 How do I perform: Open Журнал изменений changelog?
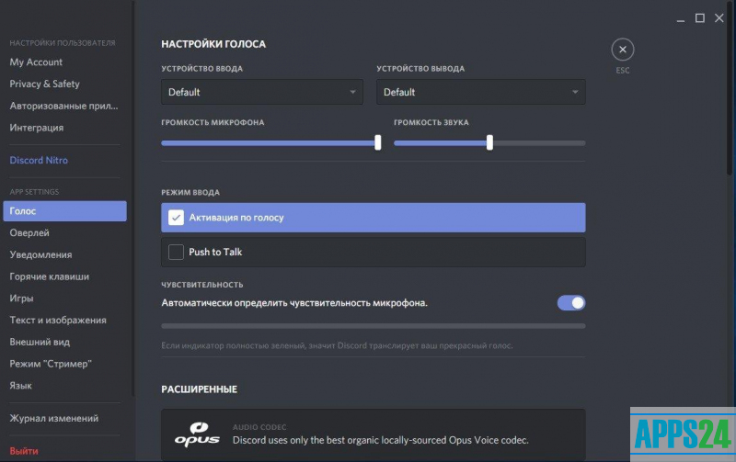coord(53,419)
